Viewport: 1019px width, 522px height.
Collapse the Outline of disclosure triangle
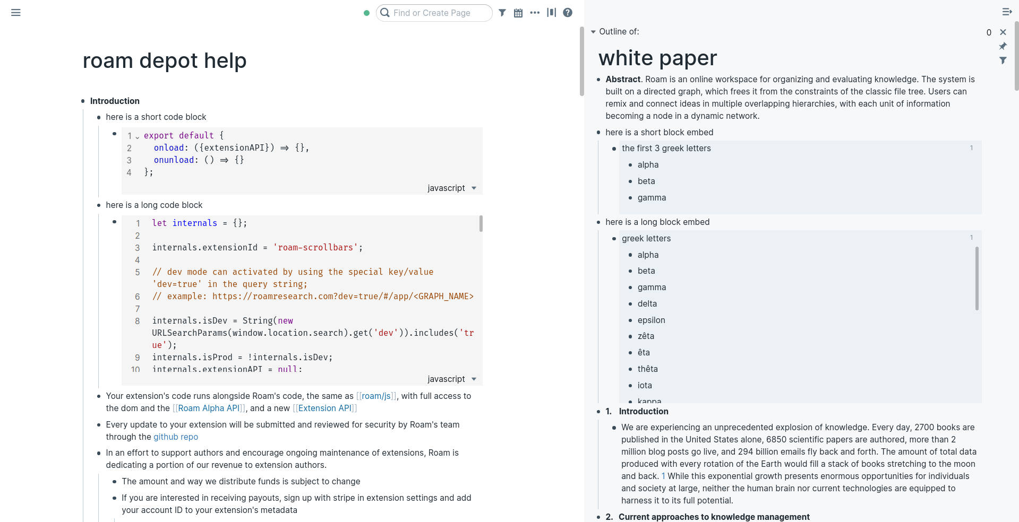[594, 32]
